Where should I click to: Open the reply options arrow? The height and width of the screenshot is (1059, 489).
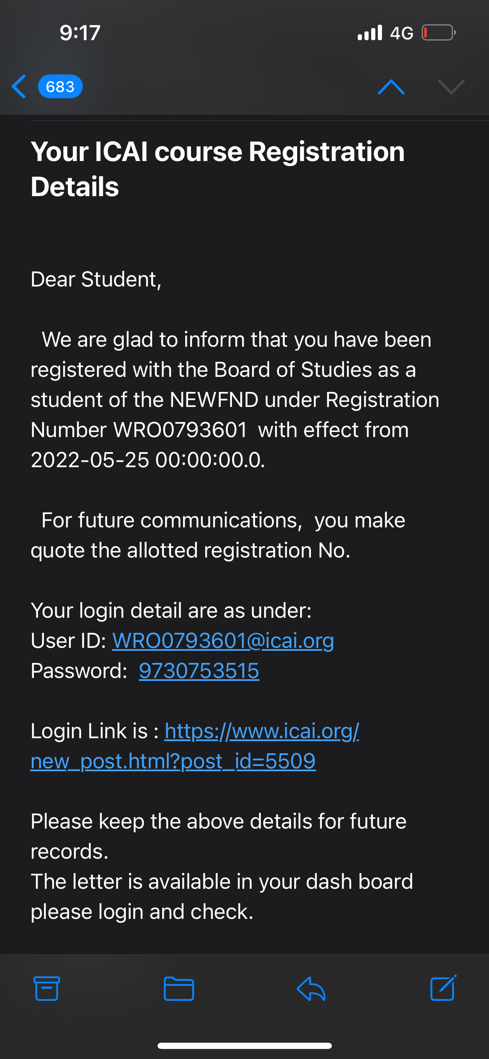(x=311, y=989)
